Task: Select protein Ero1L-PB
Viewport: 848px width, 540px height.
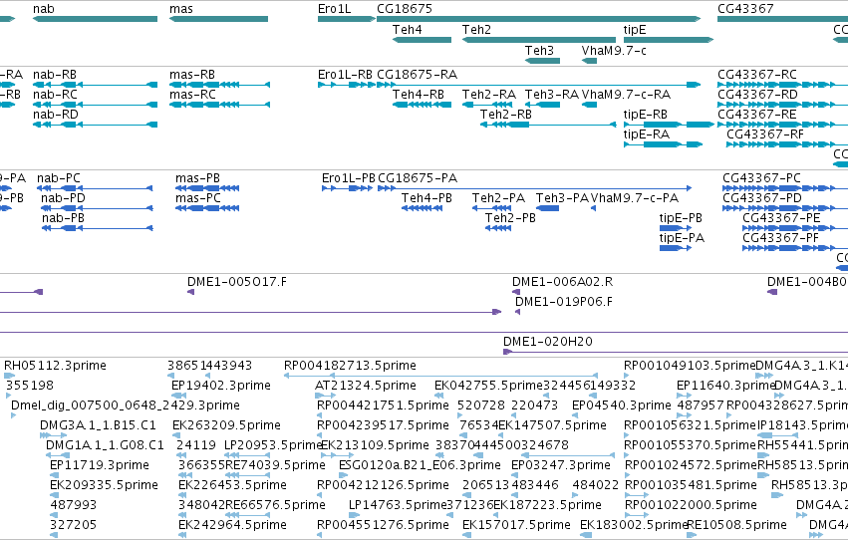Action: pos(347,188)
